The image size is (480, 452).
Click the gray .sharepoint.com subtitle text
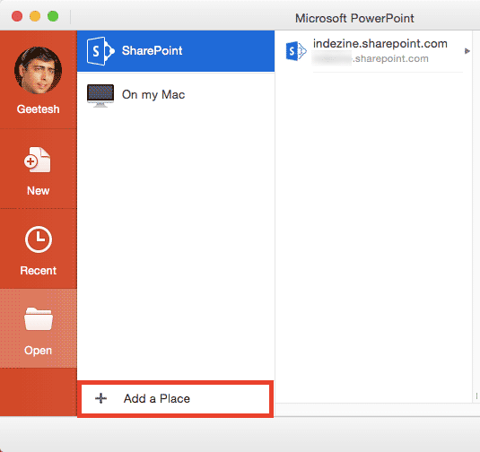390,58
